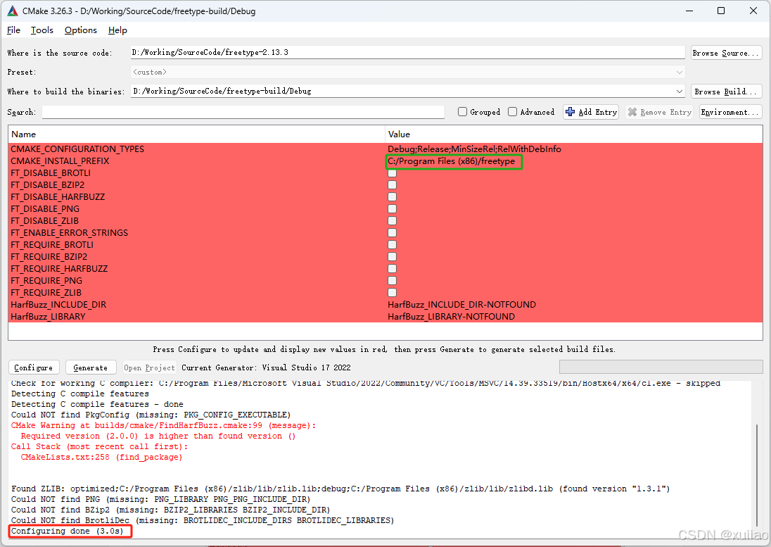Click the green plus Add Entry icon
Screen dimensions: 771x547
tap(569, 111)
